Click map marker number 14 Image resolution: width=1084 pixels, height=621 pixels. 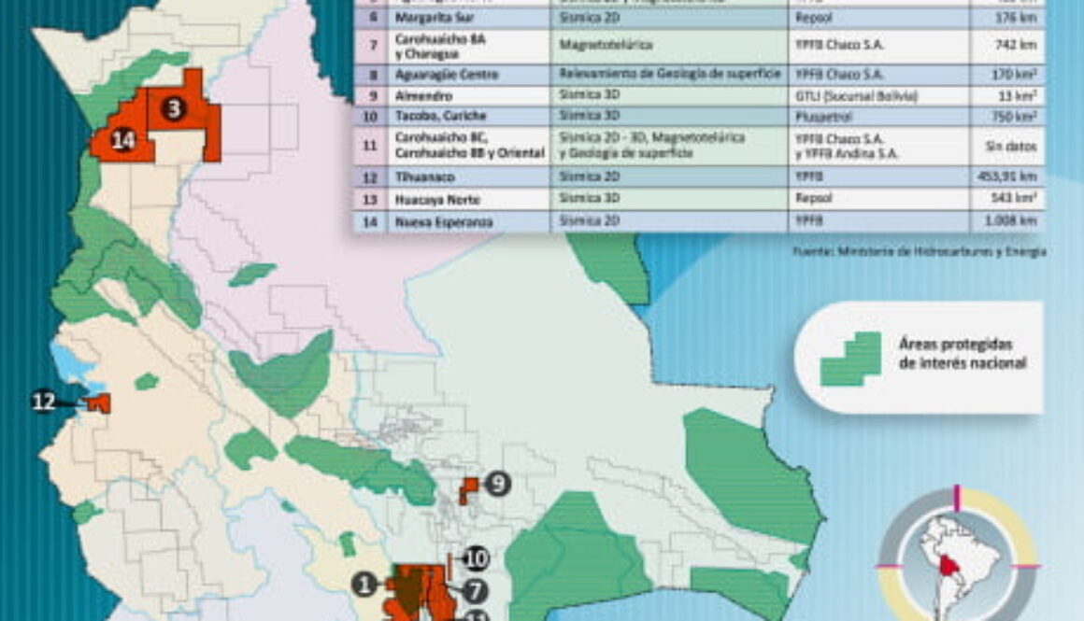pos(123,140)
